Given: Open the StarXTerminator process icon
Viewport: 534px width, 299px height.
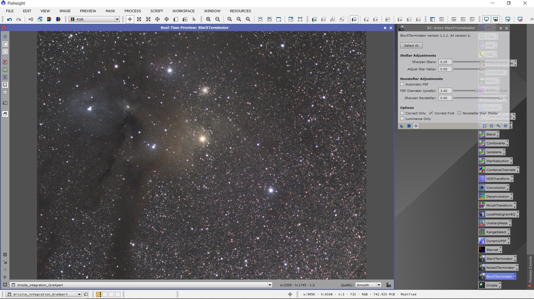Looking at the screenshot, I should 497,259.
